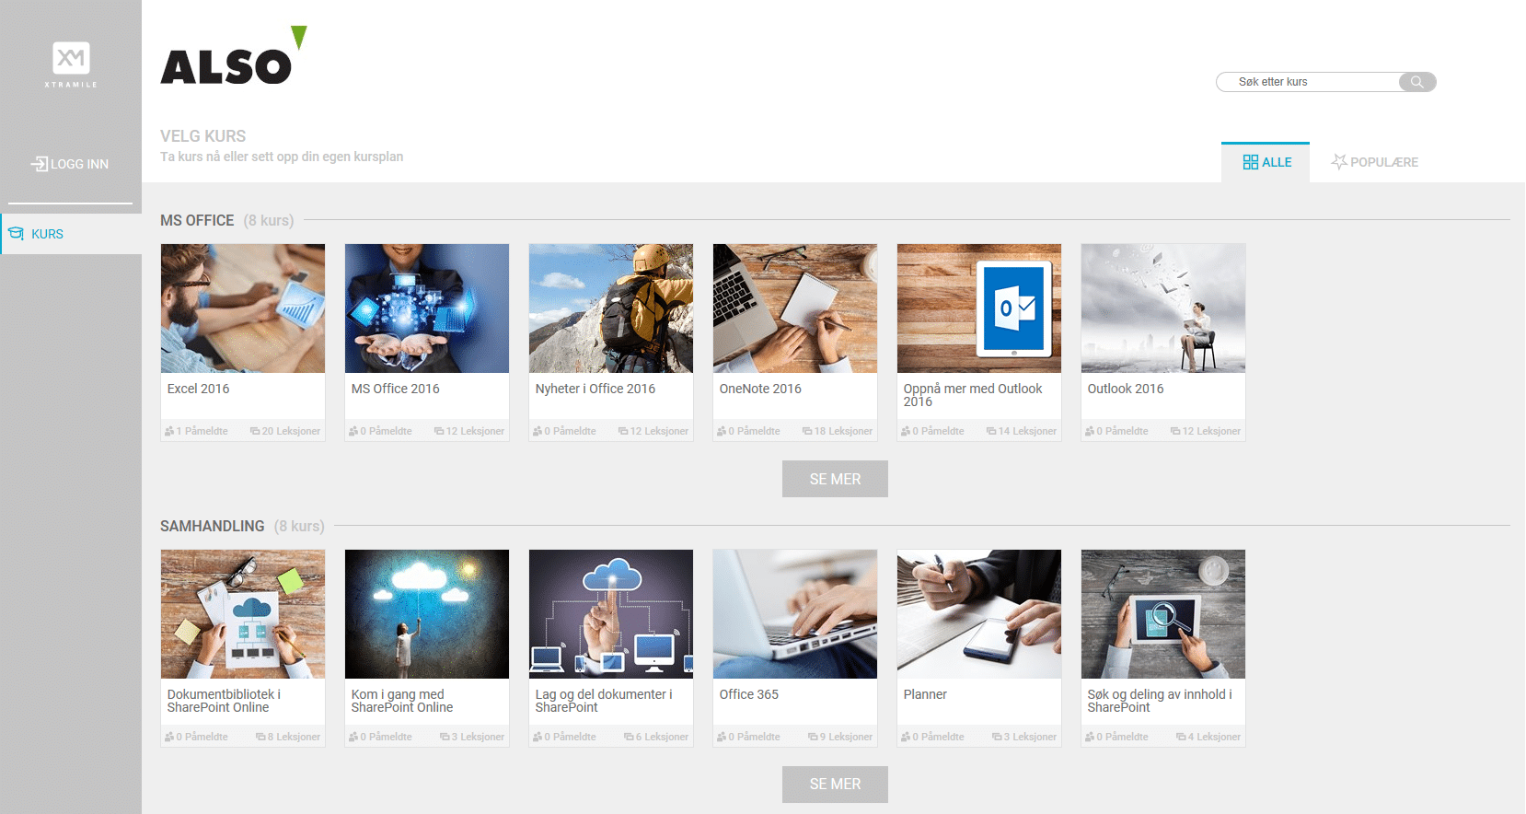Open Oppnå mer med Outlook 2016 thumbnail
The height and width of the screenshot is (814, 1526).
(x=979, y=308)
